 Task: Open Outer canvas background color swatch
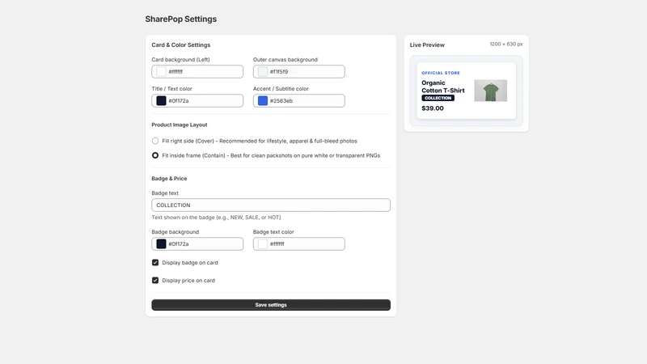pyautogui.click(x=262, y=71)
